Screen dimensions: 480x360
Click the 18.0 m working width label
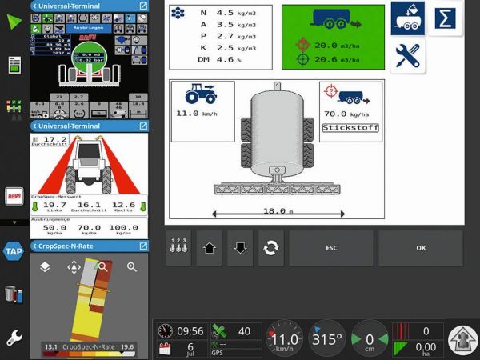pyautogui.click(x=278, y=211)
